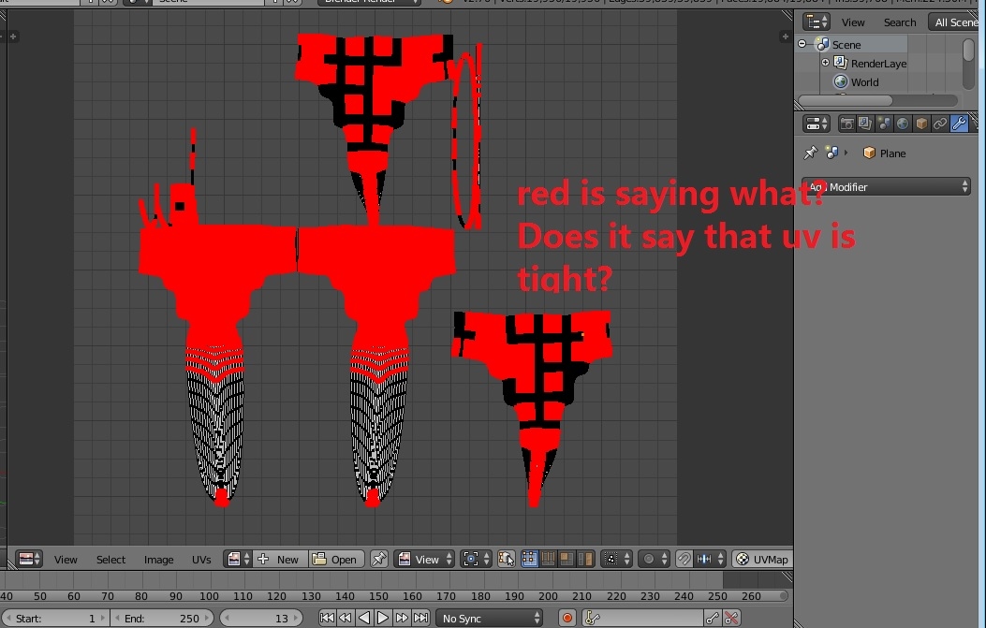Enable vertex selection mode in UV editor

click(529, 559)
